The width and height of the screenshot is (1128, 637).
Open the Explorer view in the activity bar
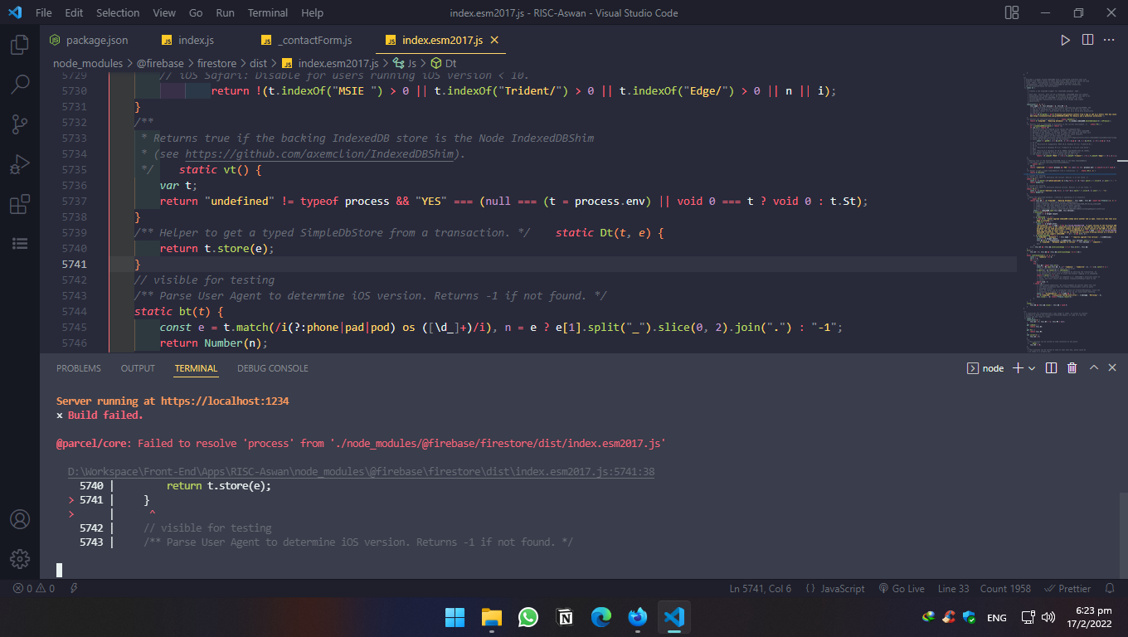tap(20, 45)
